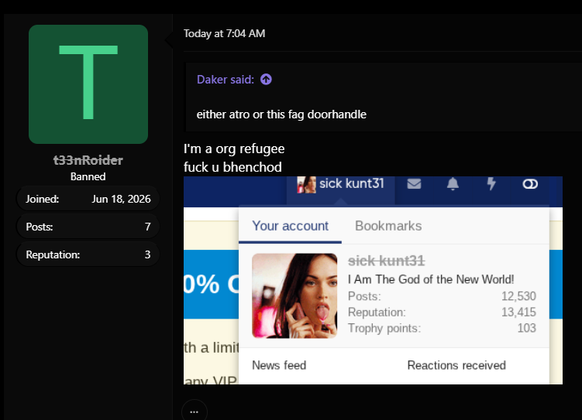582x420 pixels.
Task: Click the Posts count 7
Action: [x=148, y=227]
